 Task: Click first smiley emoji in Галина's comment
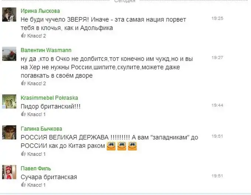pos(111,146)
